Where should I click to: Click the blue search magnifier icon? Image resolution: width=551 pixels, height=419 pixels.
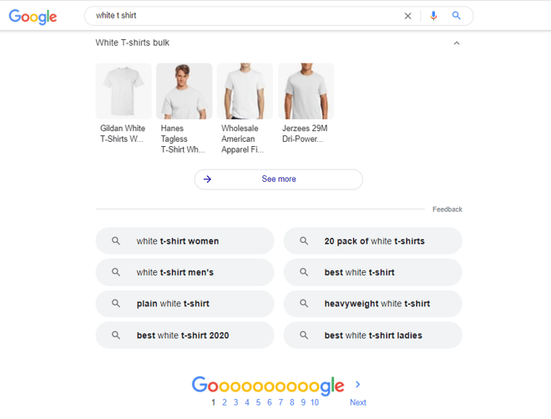tap(456, 16)
